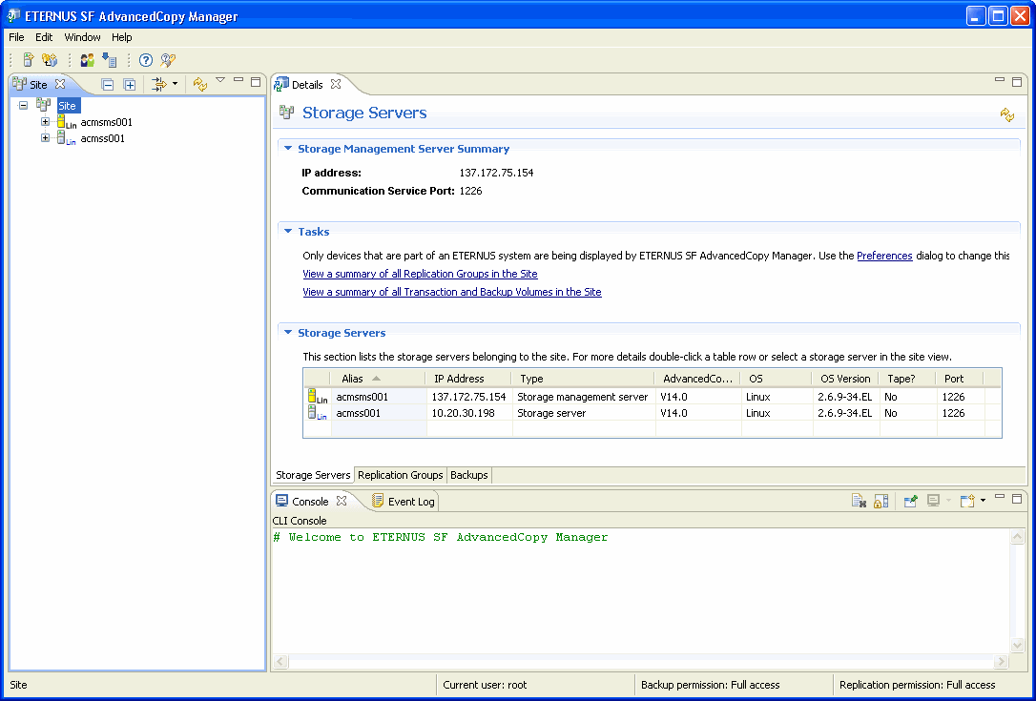Collapse Storage Management Server Summary section
Screen dimensions: 1036x701
(288, 149)
